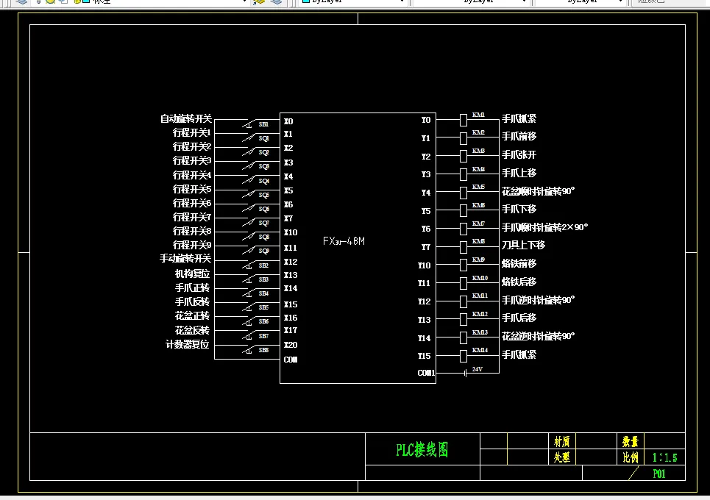Select the 烙铁后移 label
710x500 pixels.
coord(519,282)
